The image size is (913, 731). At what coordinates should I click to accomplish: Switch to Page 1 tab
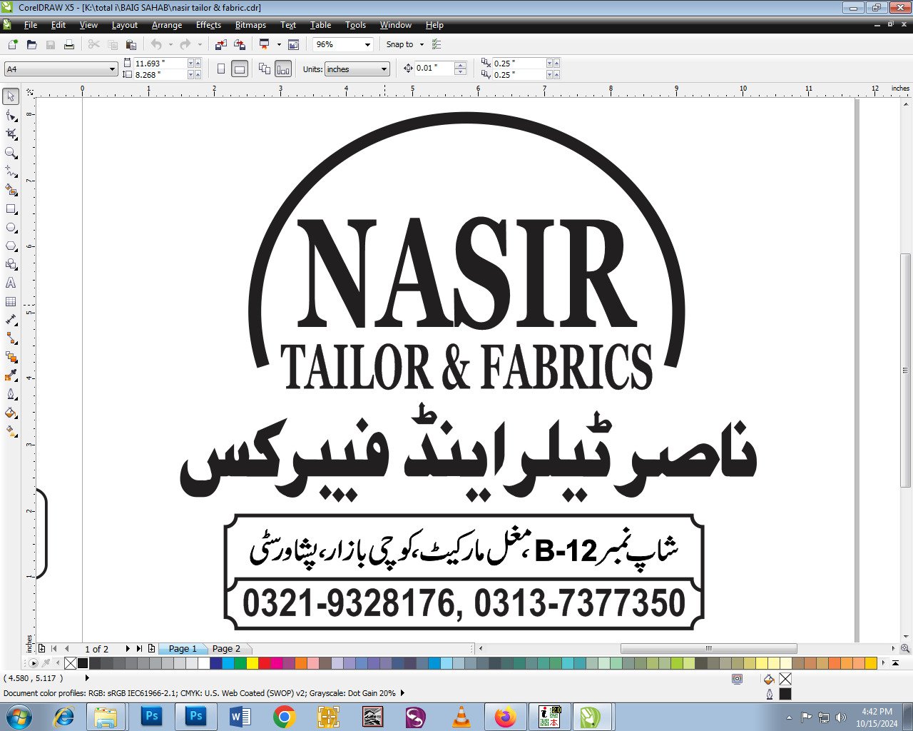click(x=183, y=648)
